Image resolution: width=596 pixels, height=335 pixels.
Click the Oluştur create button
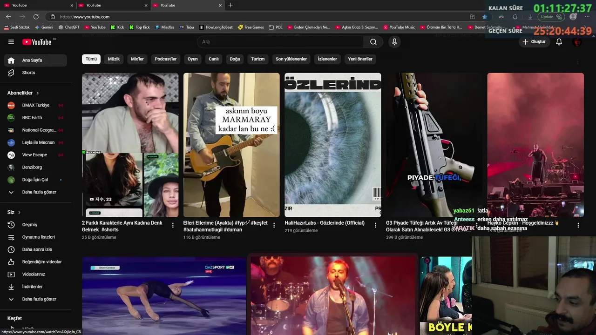[534, 42]
